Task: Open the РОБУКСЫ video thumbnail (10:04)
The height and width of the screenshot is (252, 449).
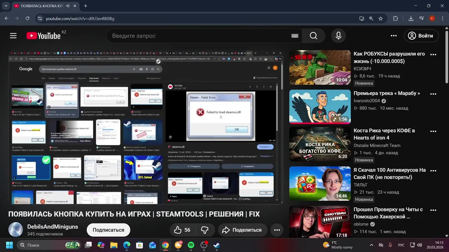Action: click(x=320, y=68)
